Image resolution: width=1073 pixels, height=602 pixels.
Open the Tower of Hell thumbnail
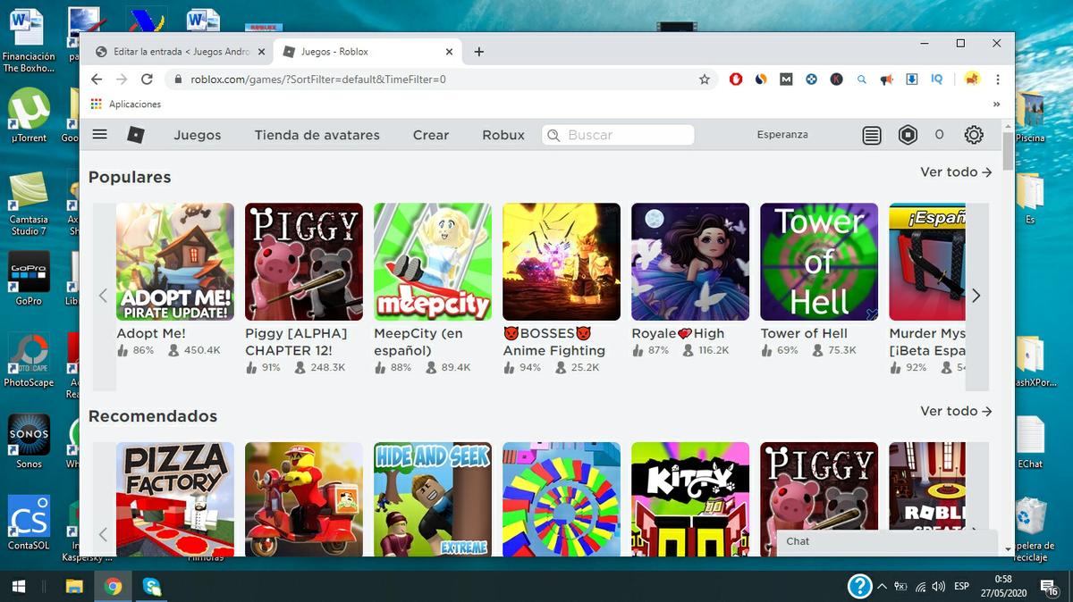pos(818,261)
